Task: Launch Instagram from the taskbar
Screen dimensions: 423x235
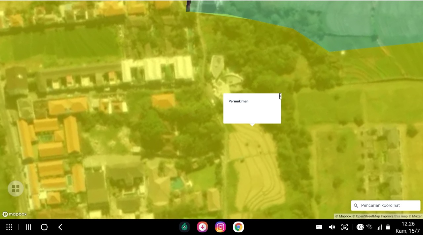Action: tap(220, 227)
